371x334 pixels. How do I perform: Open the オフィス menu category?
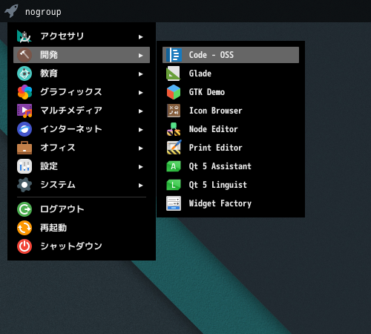point(82,148)
